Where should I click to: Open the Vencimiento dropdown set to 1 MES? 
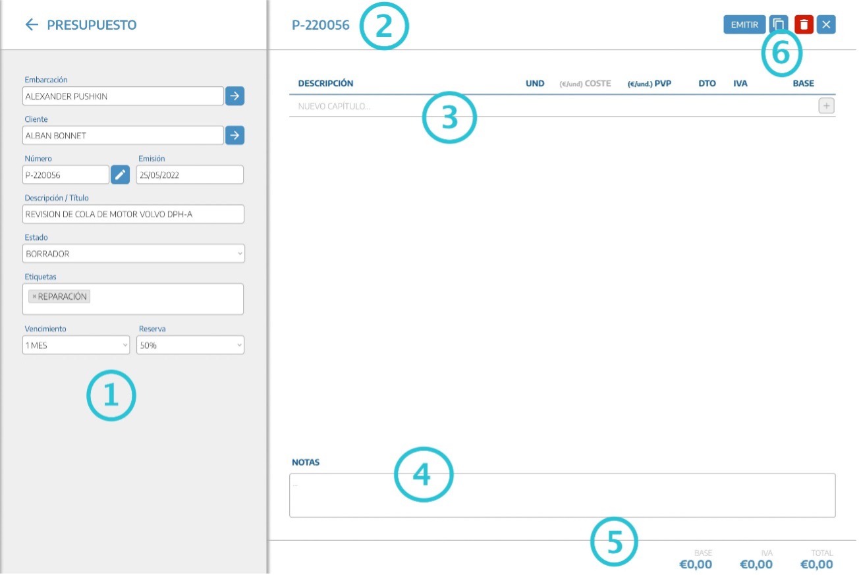click(x=76, y=345)
